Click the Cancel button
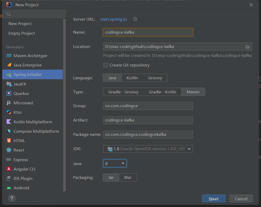 241,198
